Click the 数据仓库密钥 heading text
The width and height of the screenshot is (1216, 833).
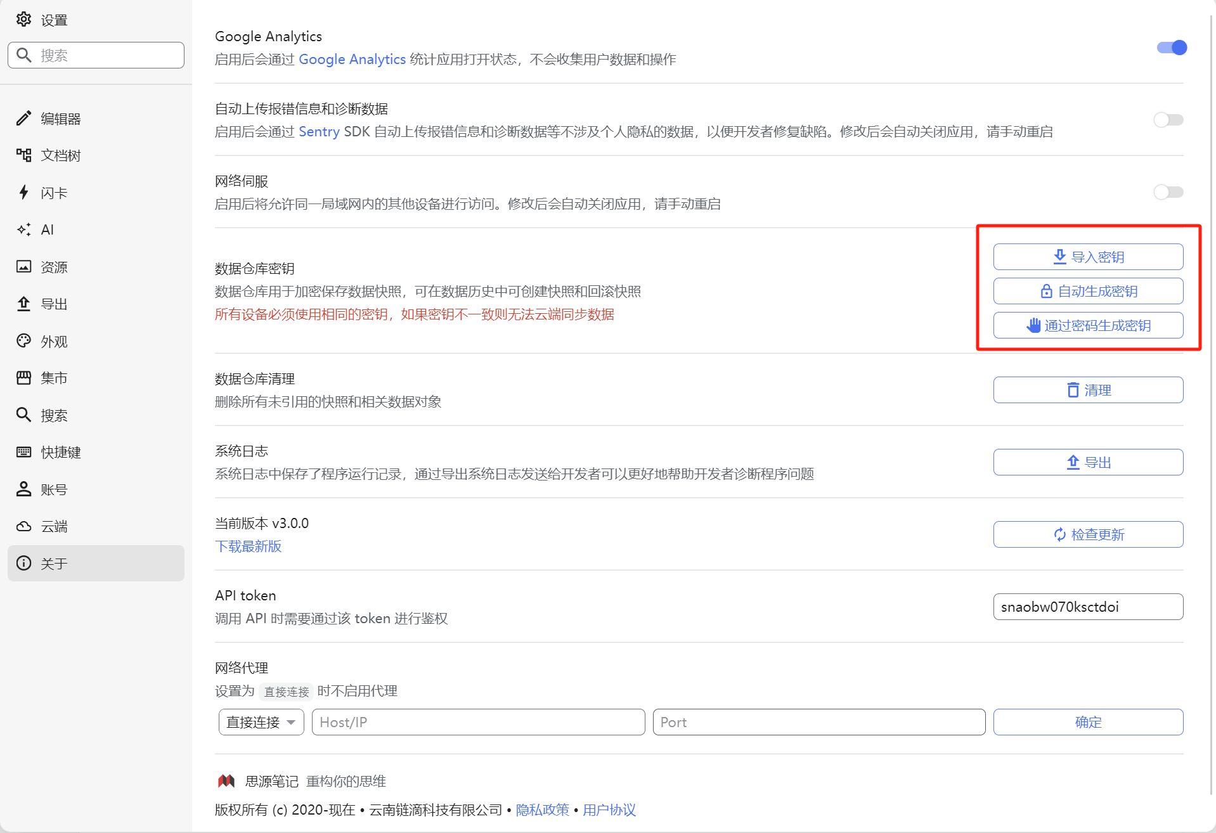(255, 268)
